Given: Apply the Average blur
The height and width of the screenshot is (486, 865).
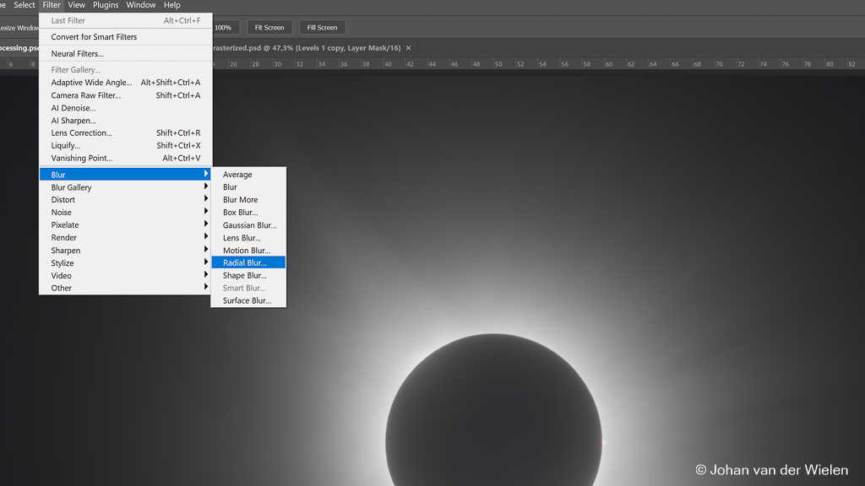Looking at the screenshot, I should coord(248,175).
